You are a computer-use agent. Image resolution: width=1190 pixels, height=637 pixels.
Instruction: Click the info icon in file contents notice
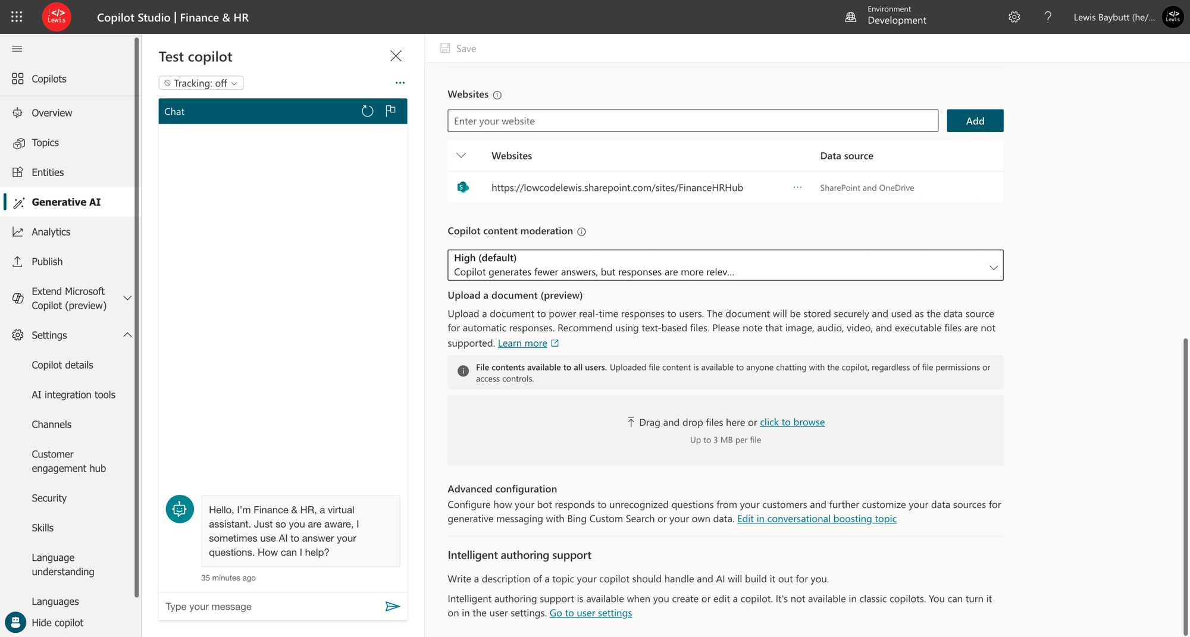pyautogui.click(x=463, y=371)
